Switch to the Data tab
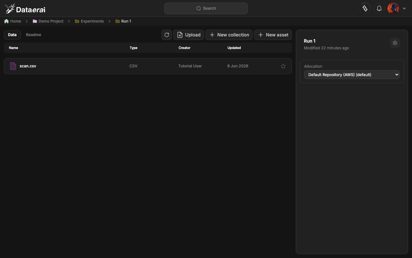The image size is (412, 258). pos(12,35)
